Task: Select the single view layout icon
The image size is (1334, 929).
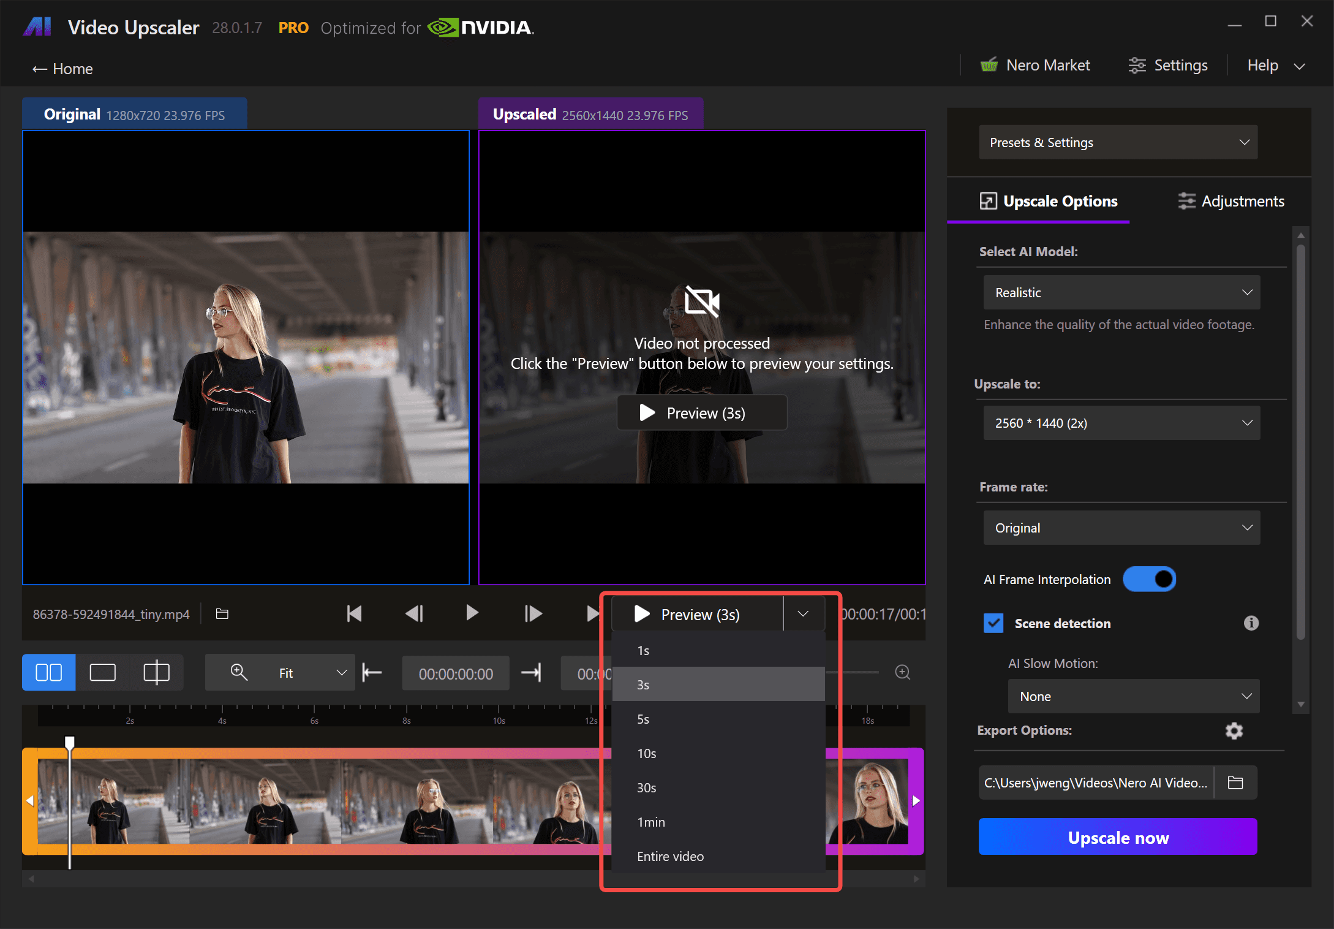Action: (x=102, y=673)
